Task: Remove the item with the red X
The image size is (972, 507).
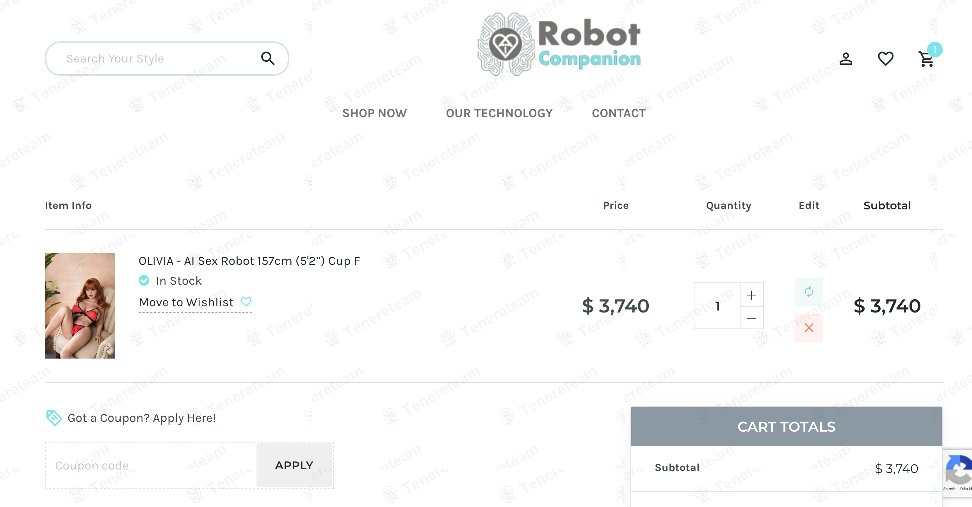Action: 809,328
